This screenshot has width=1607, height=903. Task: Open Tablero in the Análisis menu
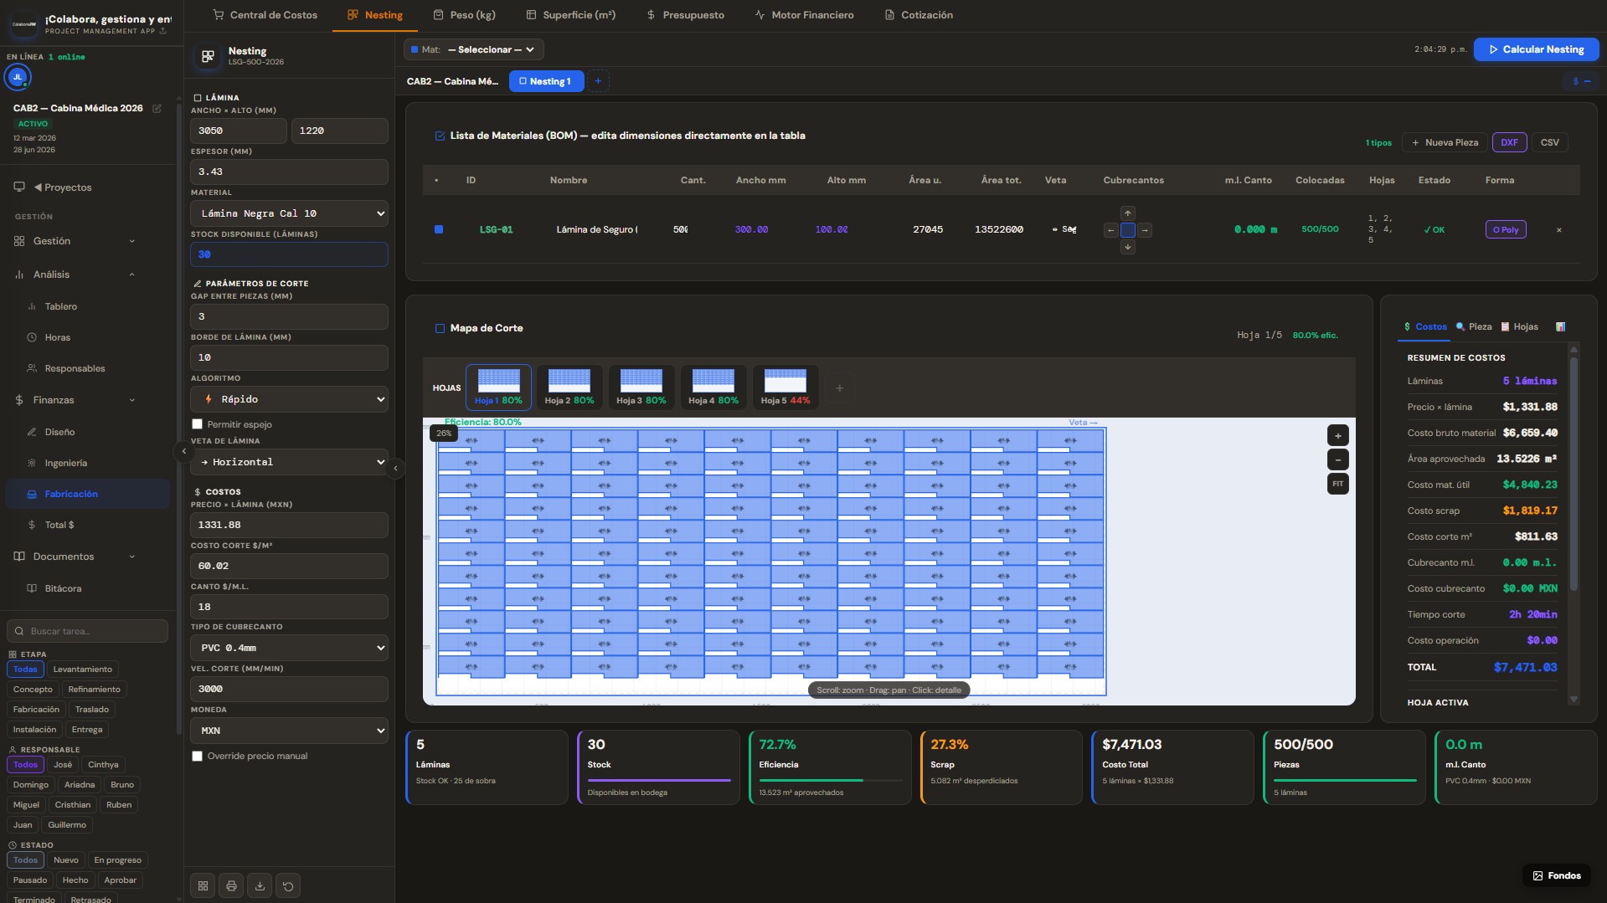pos(60,306)
